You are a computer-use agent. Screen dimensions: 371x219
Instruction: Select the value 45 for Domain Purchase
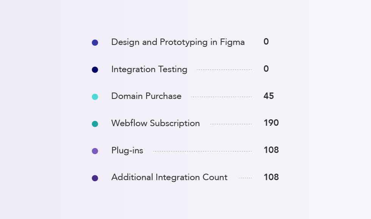[x=268, y=96]
